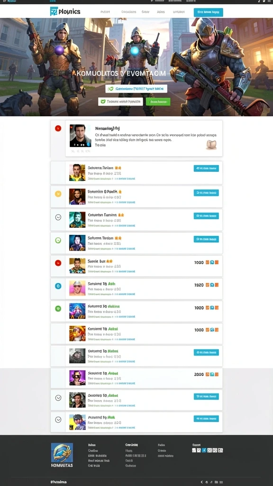This screenshot has height=486, width=273.
Task: Click the green button in the hero banner
Action: tap(158, 102)
